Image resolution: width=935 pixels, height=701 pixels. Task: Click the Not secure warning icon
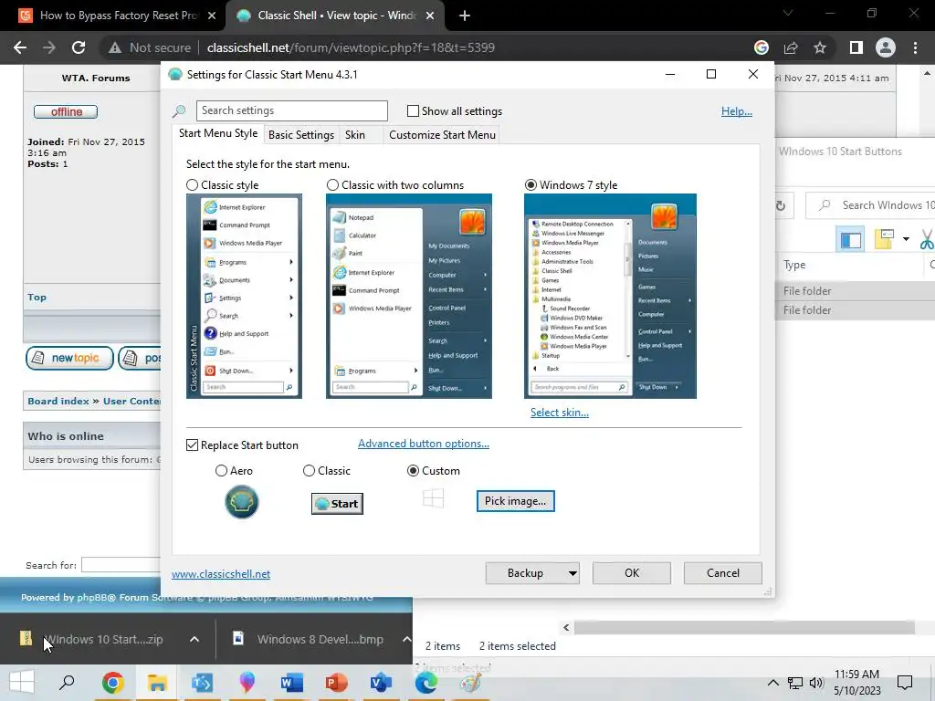114,47
